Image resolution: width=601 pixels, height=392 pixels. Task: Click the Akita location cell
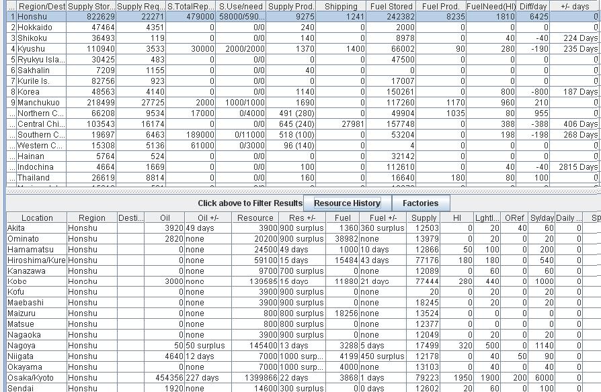point(37,228)
